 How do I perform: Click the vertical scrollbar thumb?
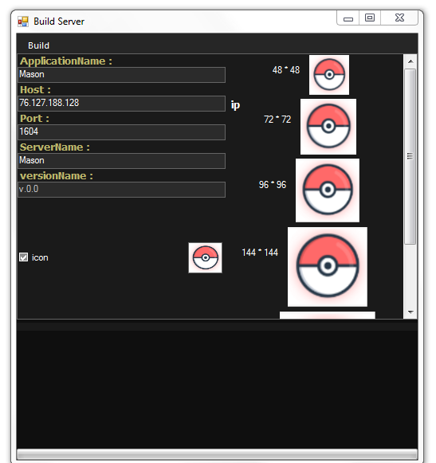(410, 156)
